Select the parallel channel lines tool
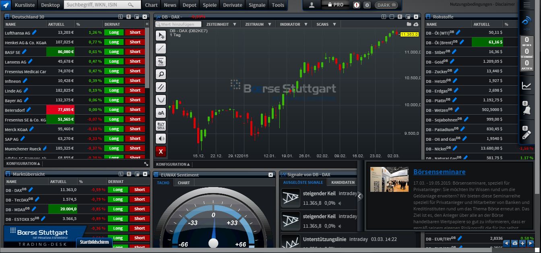 161,87
